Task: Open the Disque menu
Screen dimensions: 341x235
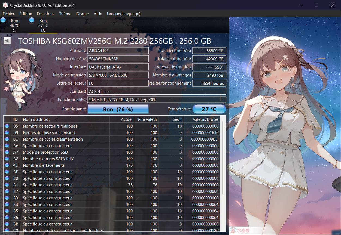Action: [83, 14]
